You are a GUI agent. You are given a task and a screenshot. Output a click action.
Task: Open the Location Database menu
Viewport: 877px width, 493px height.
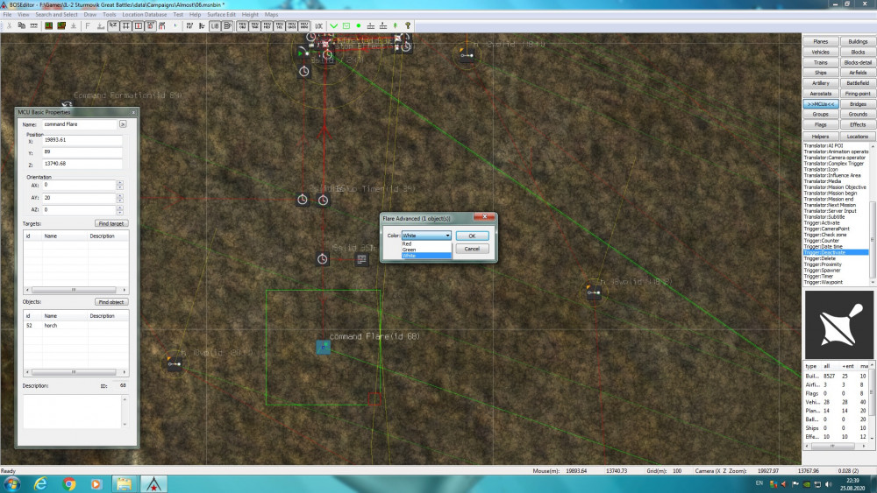click(145, 15)
